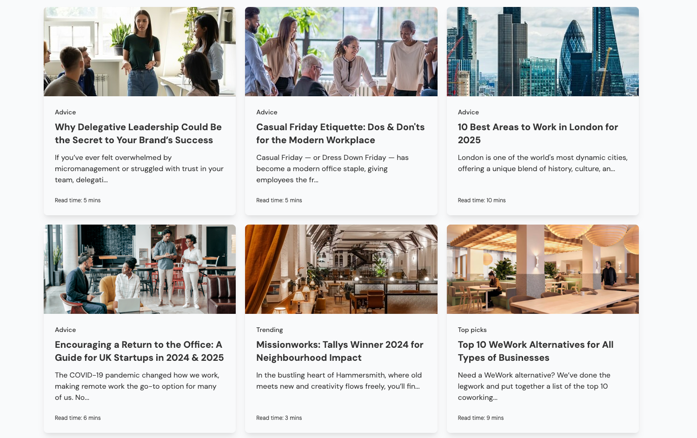Click 'Read time: 5 mins' under Casual Friday

click(279, 200)
